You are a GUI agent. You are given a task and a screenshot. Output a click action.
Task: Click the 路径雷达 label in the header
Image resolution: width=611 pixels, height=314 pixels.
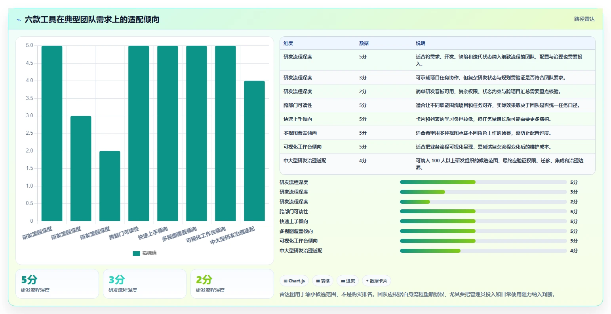584,19
